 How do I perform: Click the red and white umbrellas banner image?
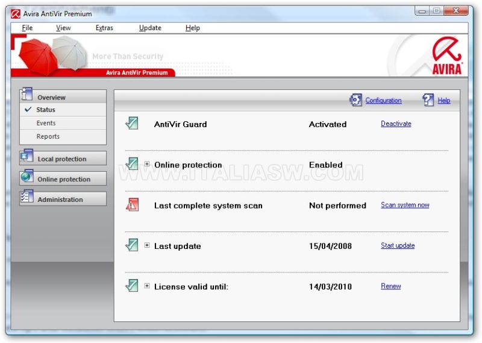point(52,55)
